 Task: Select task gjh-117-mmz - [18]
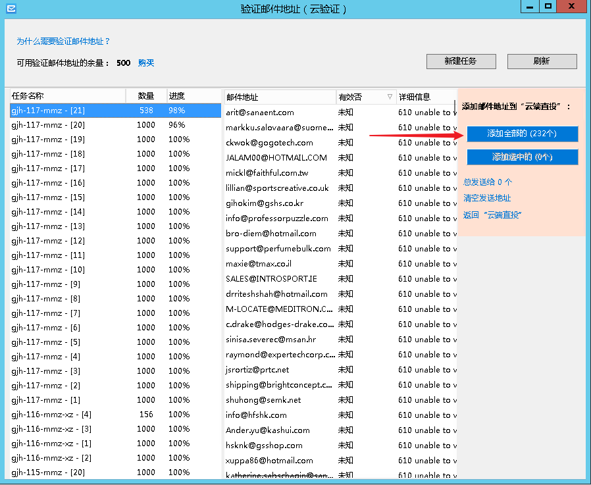[115, 154]
